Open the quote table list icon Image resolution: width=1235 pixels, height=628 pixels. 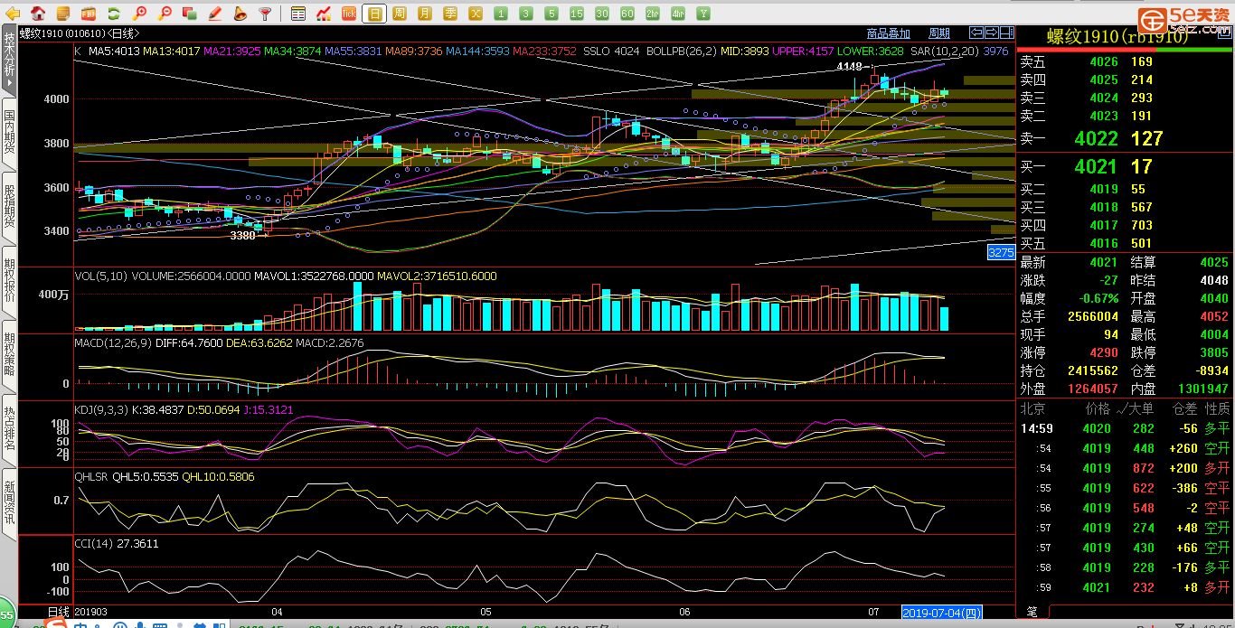pyautogui.click(x=298, y=14)
